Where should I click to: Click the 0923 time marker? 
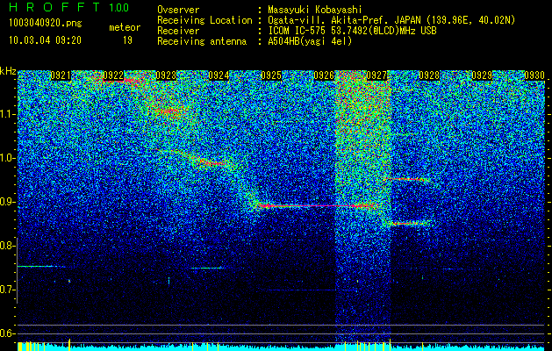(x=166, y=75)
